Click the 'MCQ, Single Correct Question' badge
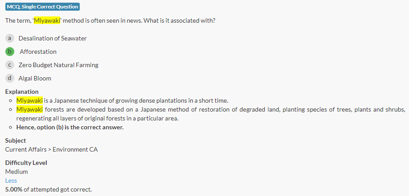Image resolution: width=409 pixels, height=196 pixels. 43,7
